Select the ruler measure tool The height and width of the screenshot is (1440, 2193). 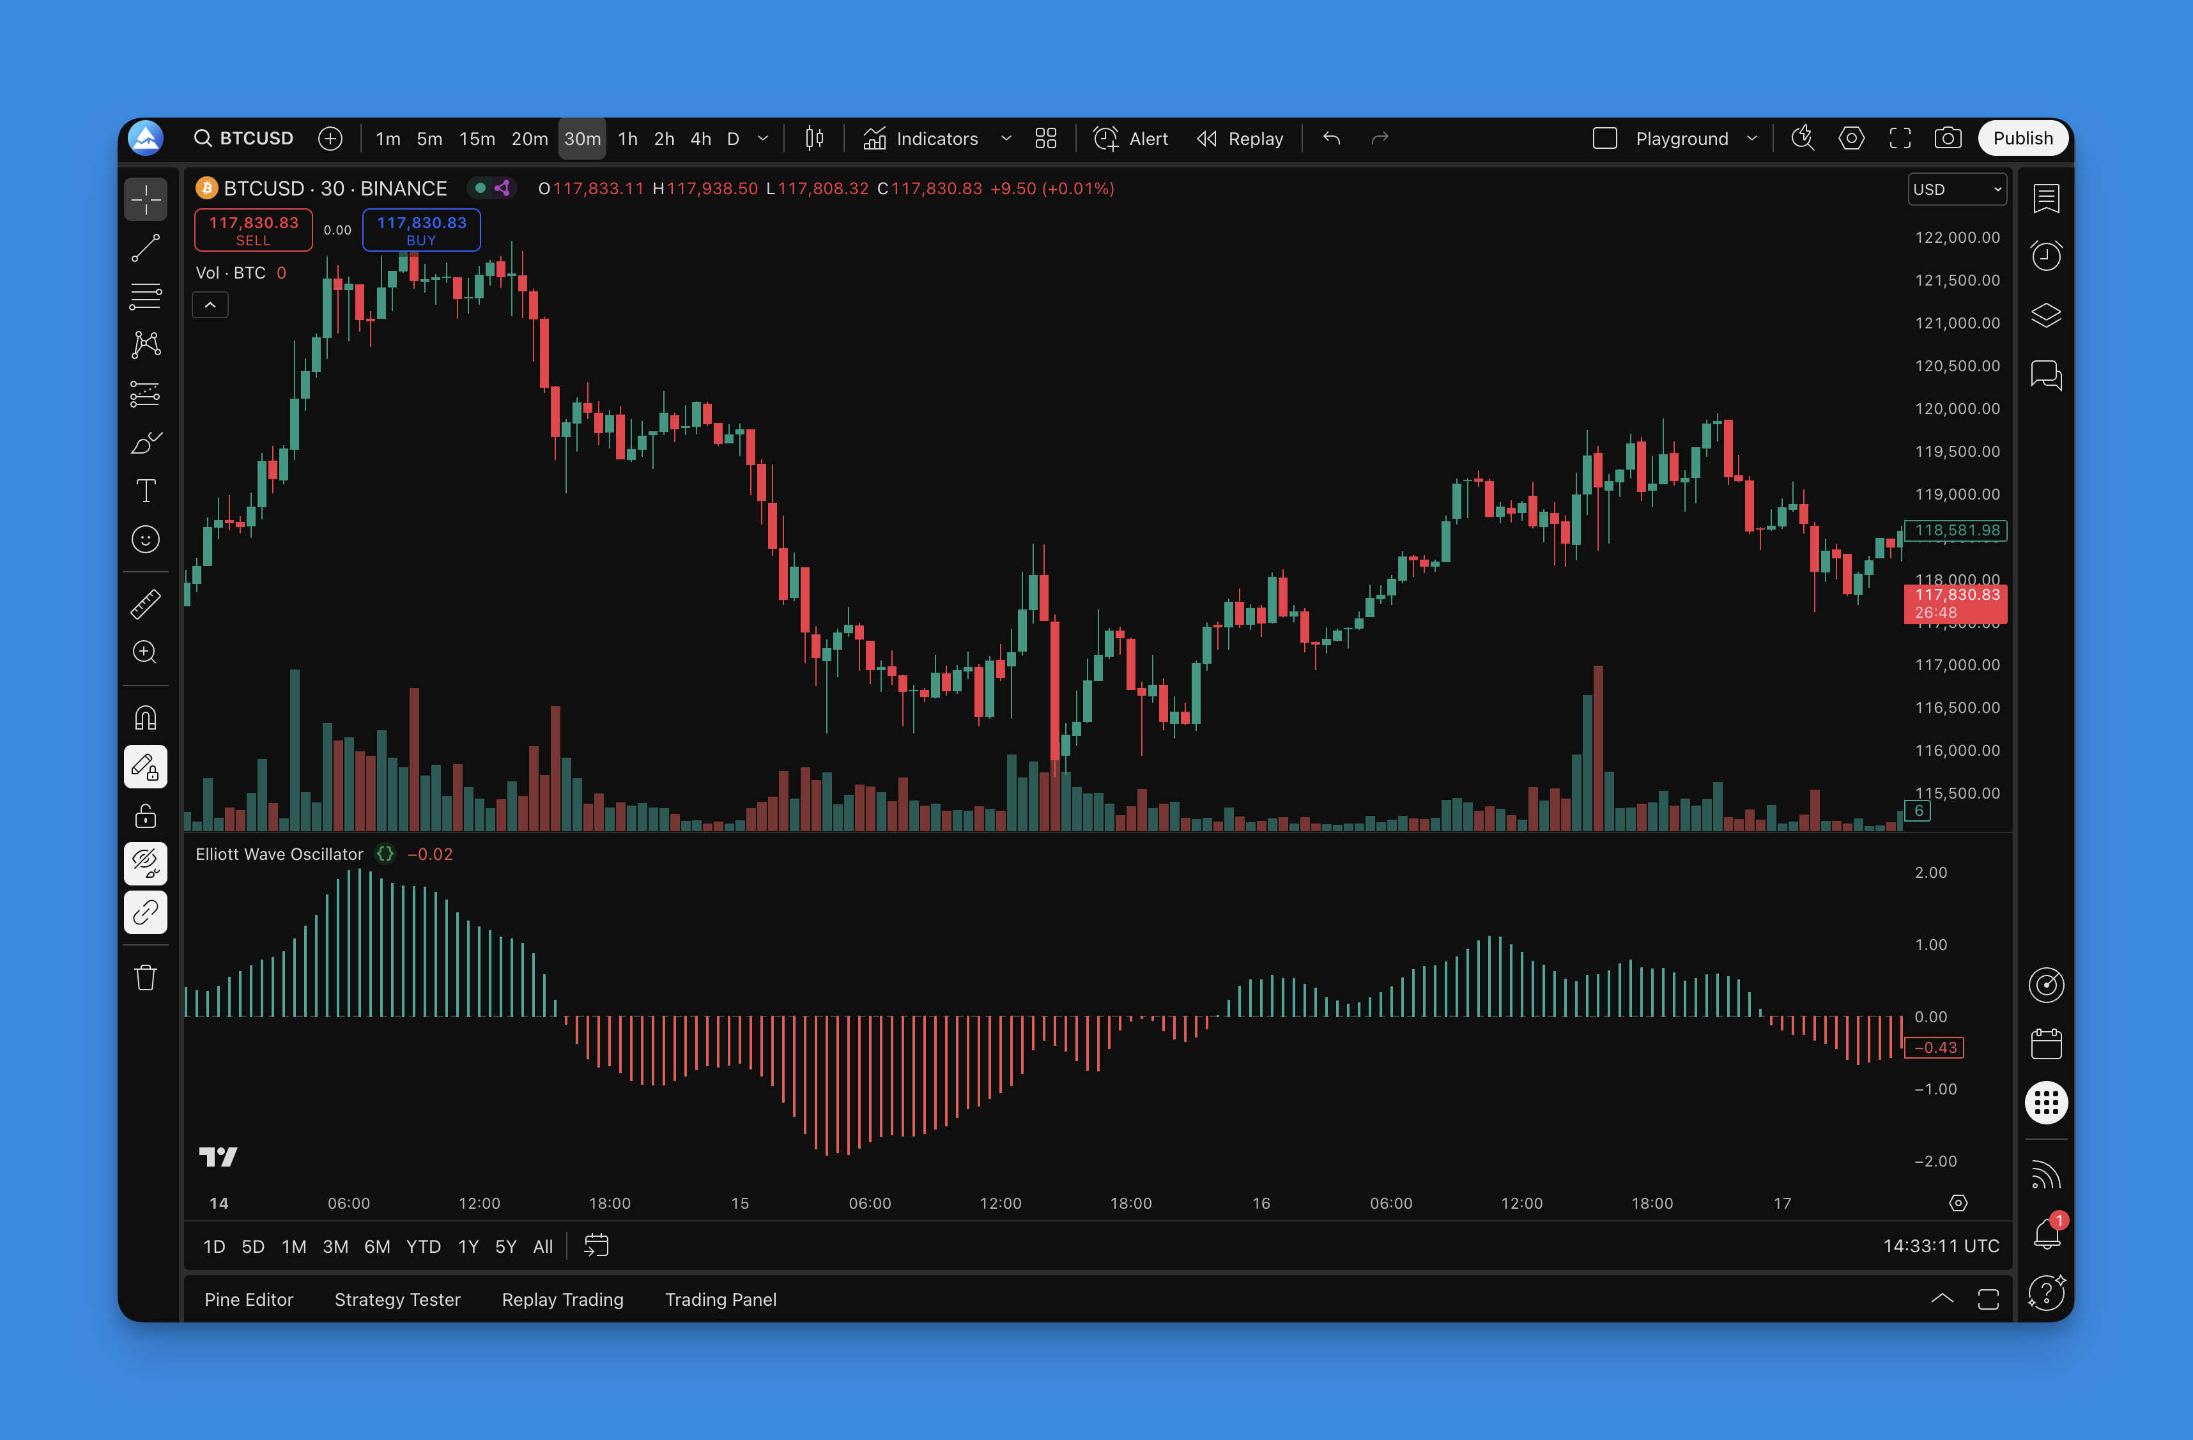tap(146, 604)
